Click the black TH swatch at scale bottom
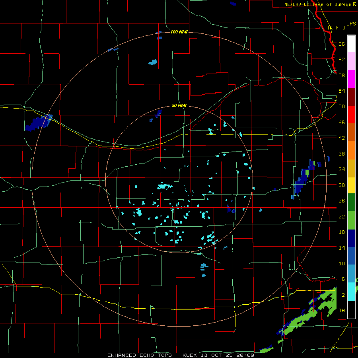This screenshot has height=358, width=358. click(351, 309)
